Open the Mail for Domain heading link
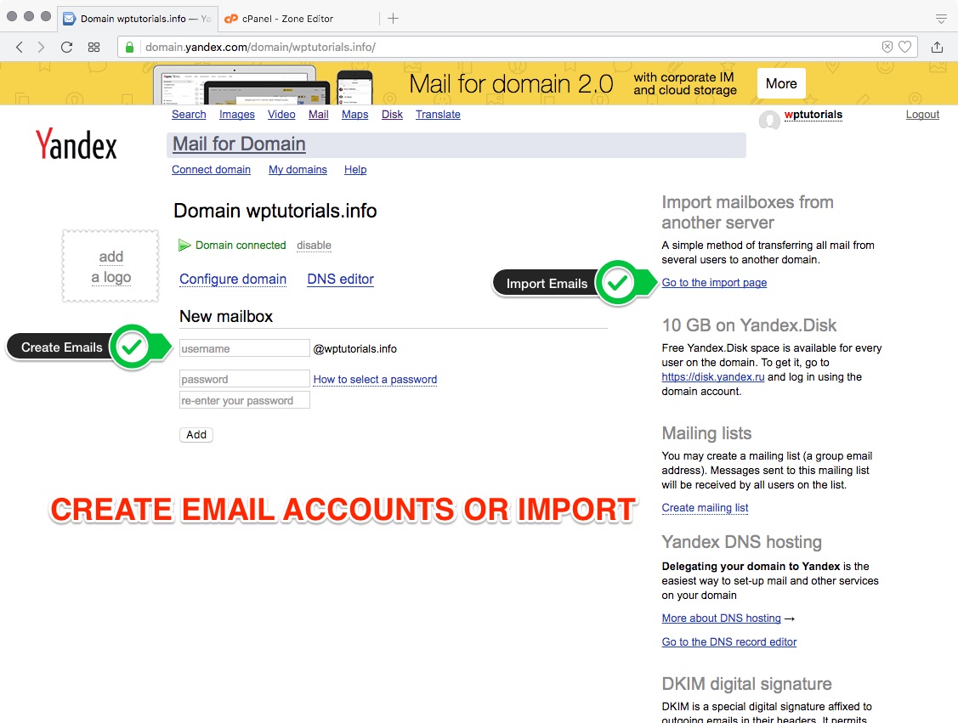The image size is (958, 723). [239, 144]
